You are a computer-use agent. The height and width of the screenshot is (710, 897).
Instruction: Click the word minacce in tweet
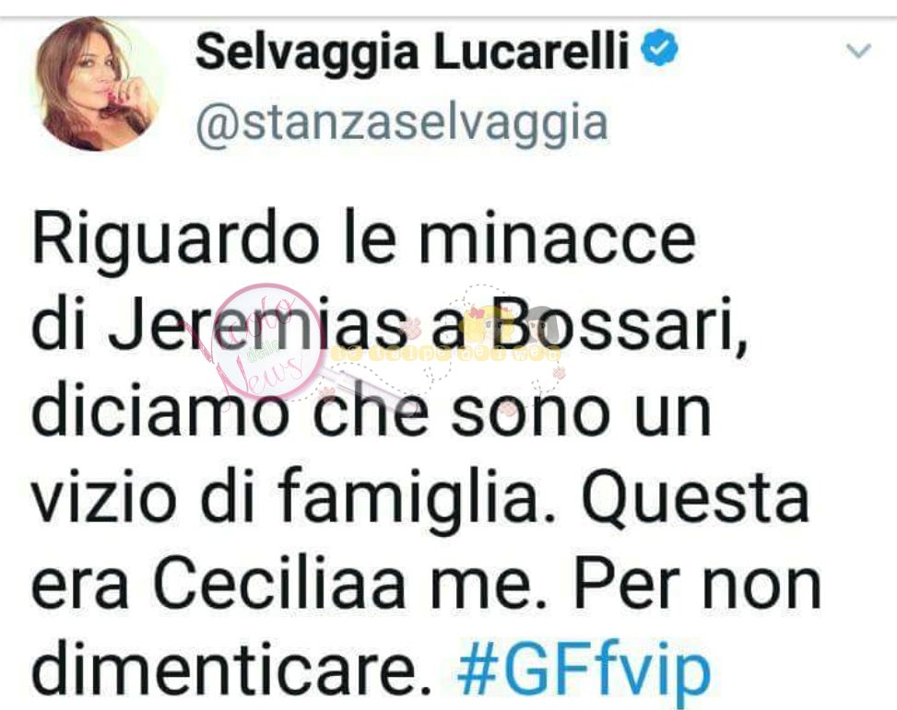pos(557,240)
